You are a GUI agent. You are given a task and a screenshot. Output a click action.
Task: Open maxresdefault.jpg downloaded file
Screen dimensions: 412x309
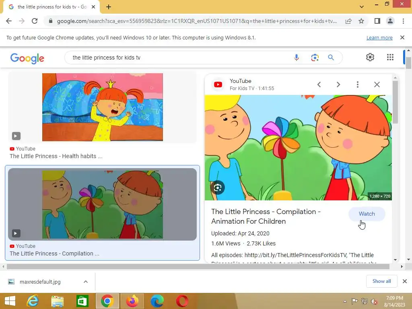[x=40, y=282]
